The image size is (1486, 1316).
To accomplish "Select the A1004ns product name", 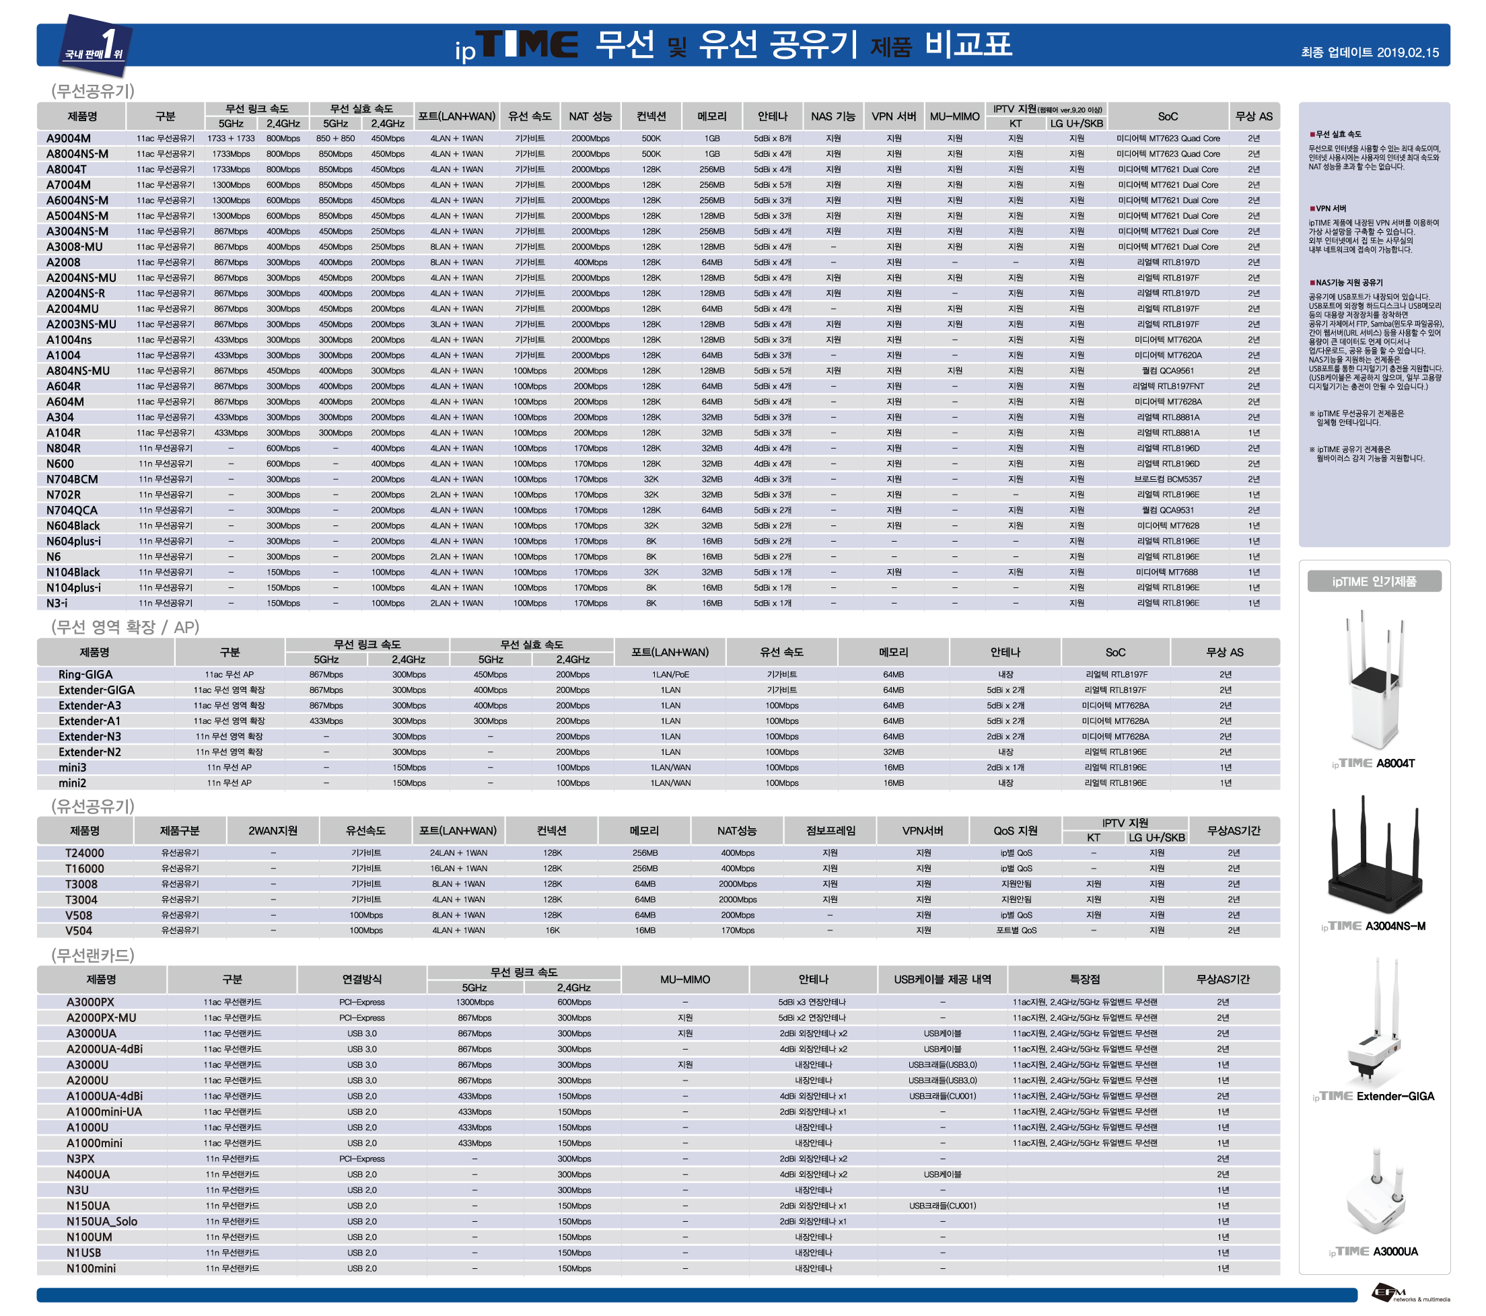I will pyautogui.click(x=69, y=340).
